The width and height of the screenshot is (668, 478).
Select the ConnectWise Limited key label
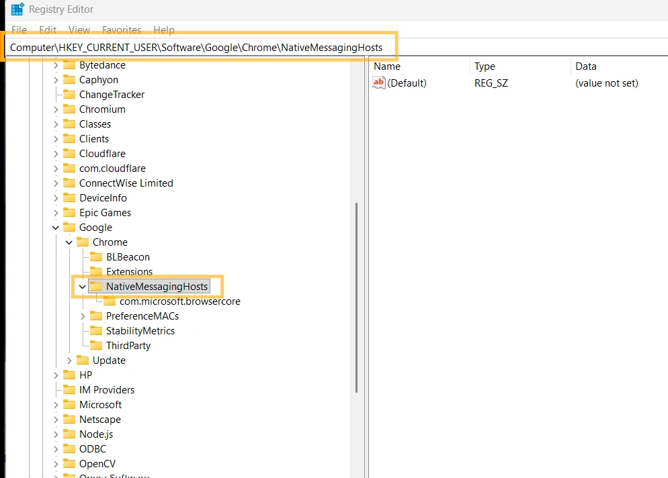(x=126, y=183)
